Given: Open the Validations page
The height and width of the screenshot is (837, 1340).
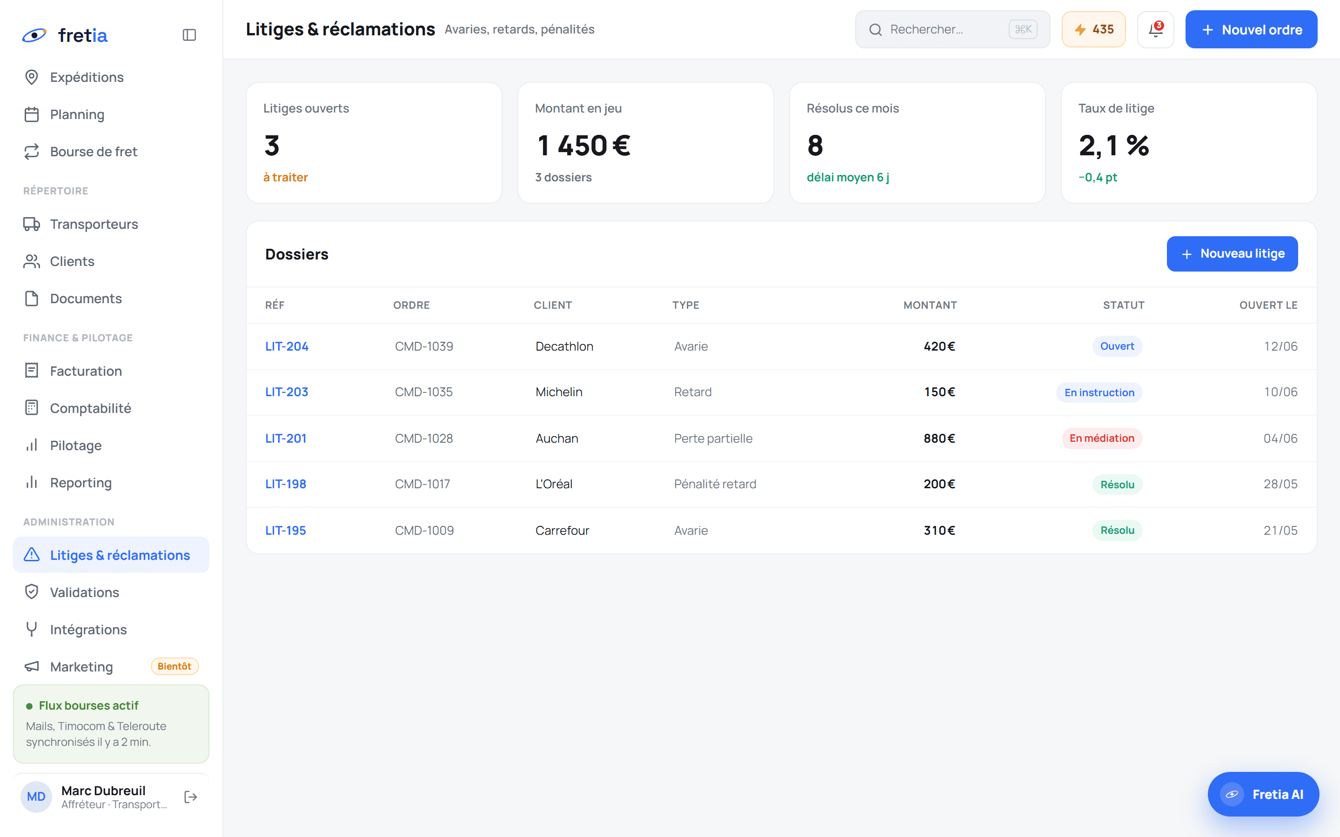Looking at the screenshot, I should (x=111, y=592).
